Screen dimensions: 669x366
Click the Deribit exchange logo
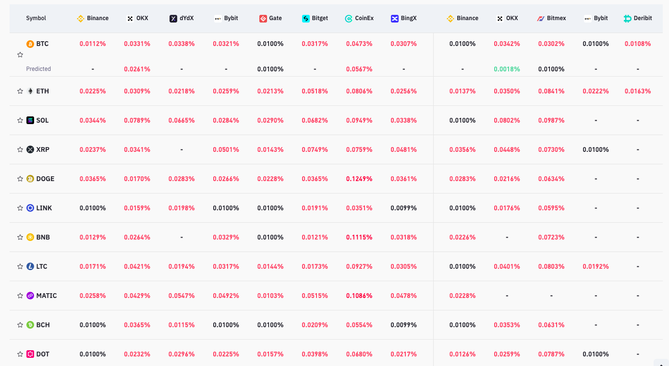click(x=627, y=19)
